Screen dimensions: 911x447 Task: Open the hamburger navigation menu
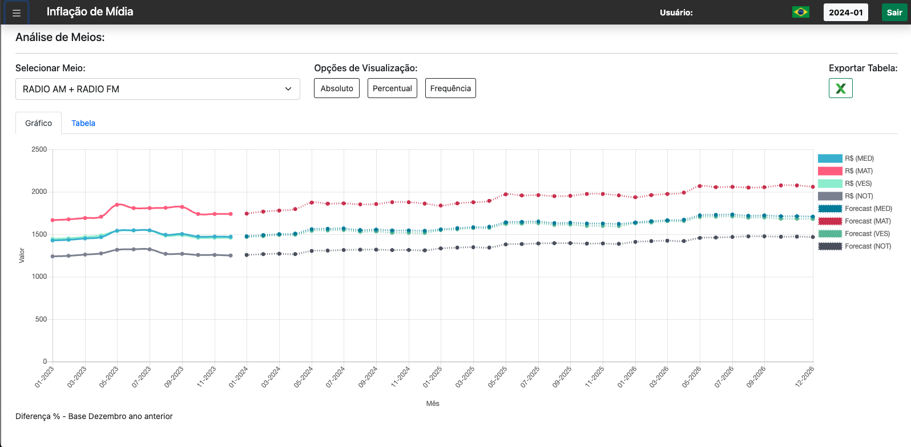tap(17, 13)
